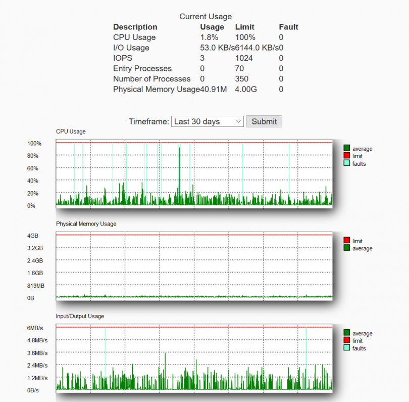Click the 100% axis label on CPU graph
This screenshot has width=409, height=402.
click(x=34, y=144)
